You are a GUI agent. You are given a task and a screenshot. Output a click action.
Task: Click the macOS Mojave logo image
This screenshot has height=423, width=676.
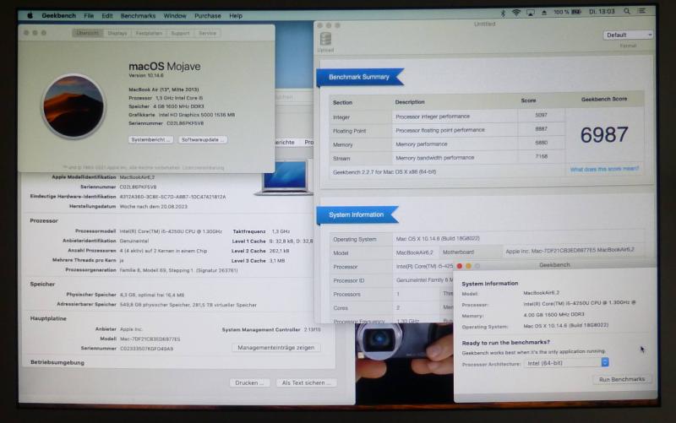(73, 105)
